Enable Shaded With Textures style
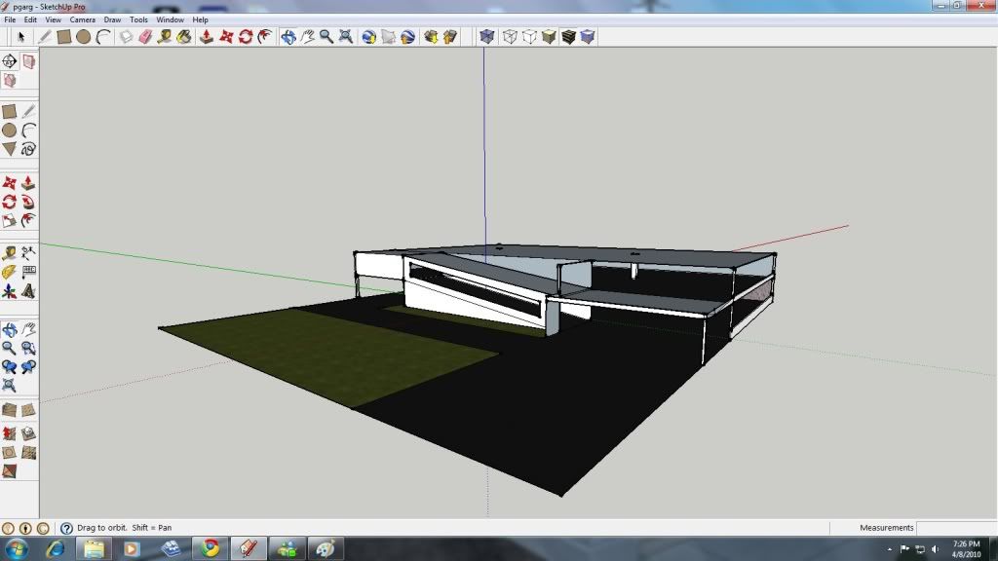Viewport: 998px width, 561px height. pyautogui.click(x=568, y=37)
